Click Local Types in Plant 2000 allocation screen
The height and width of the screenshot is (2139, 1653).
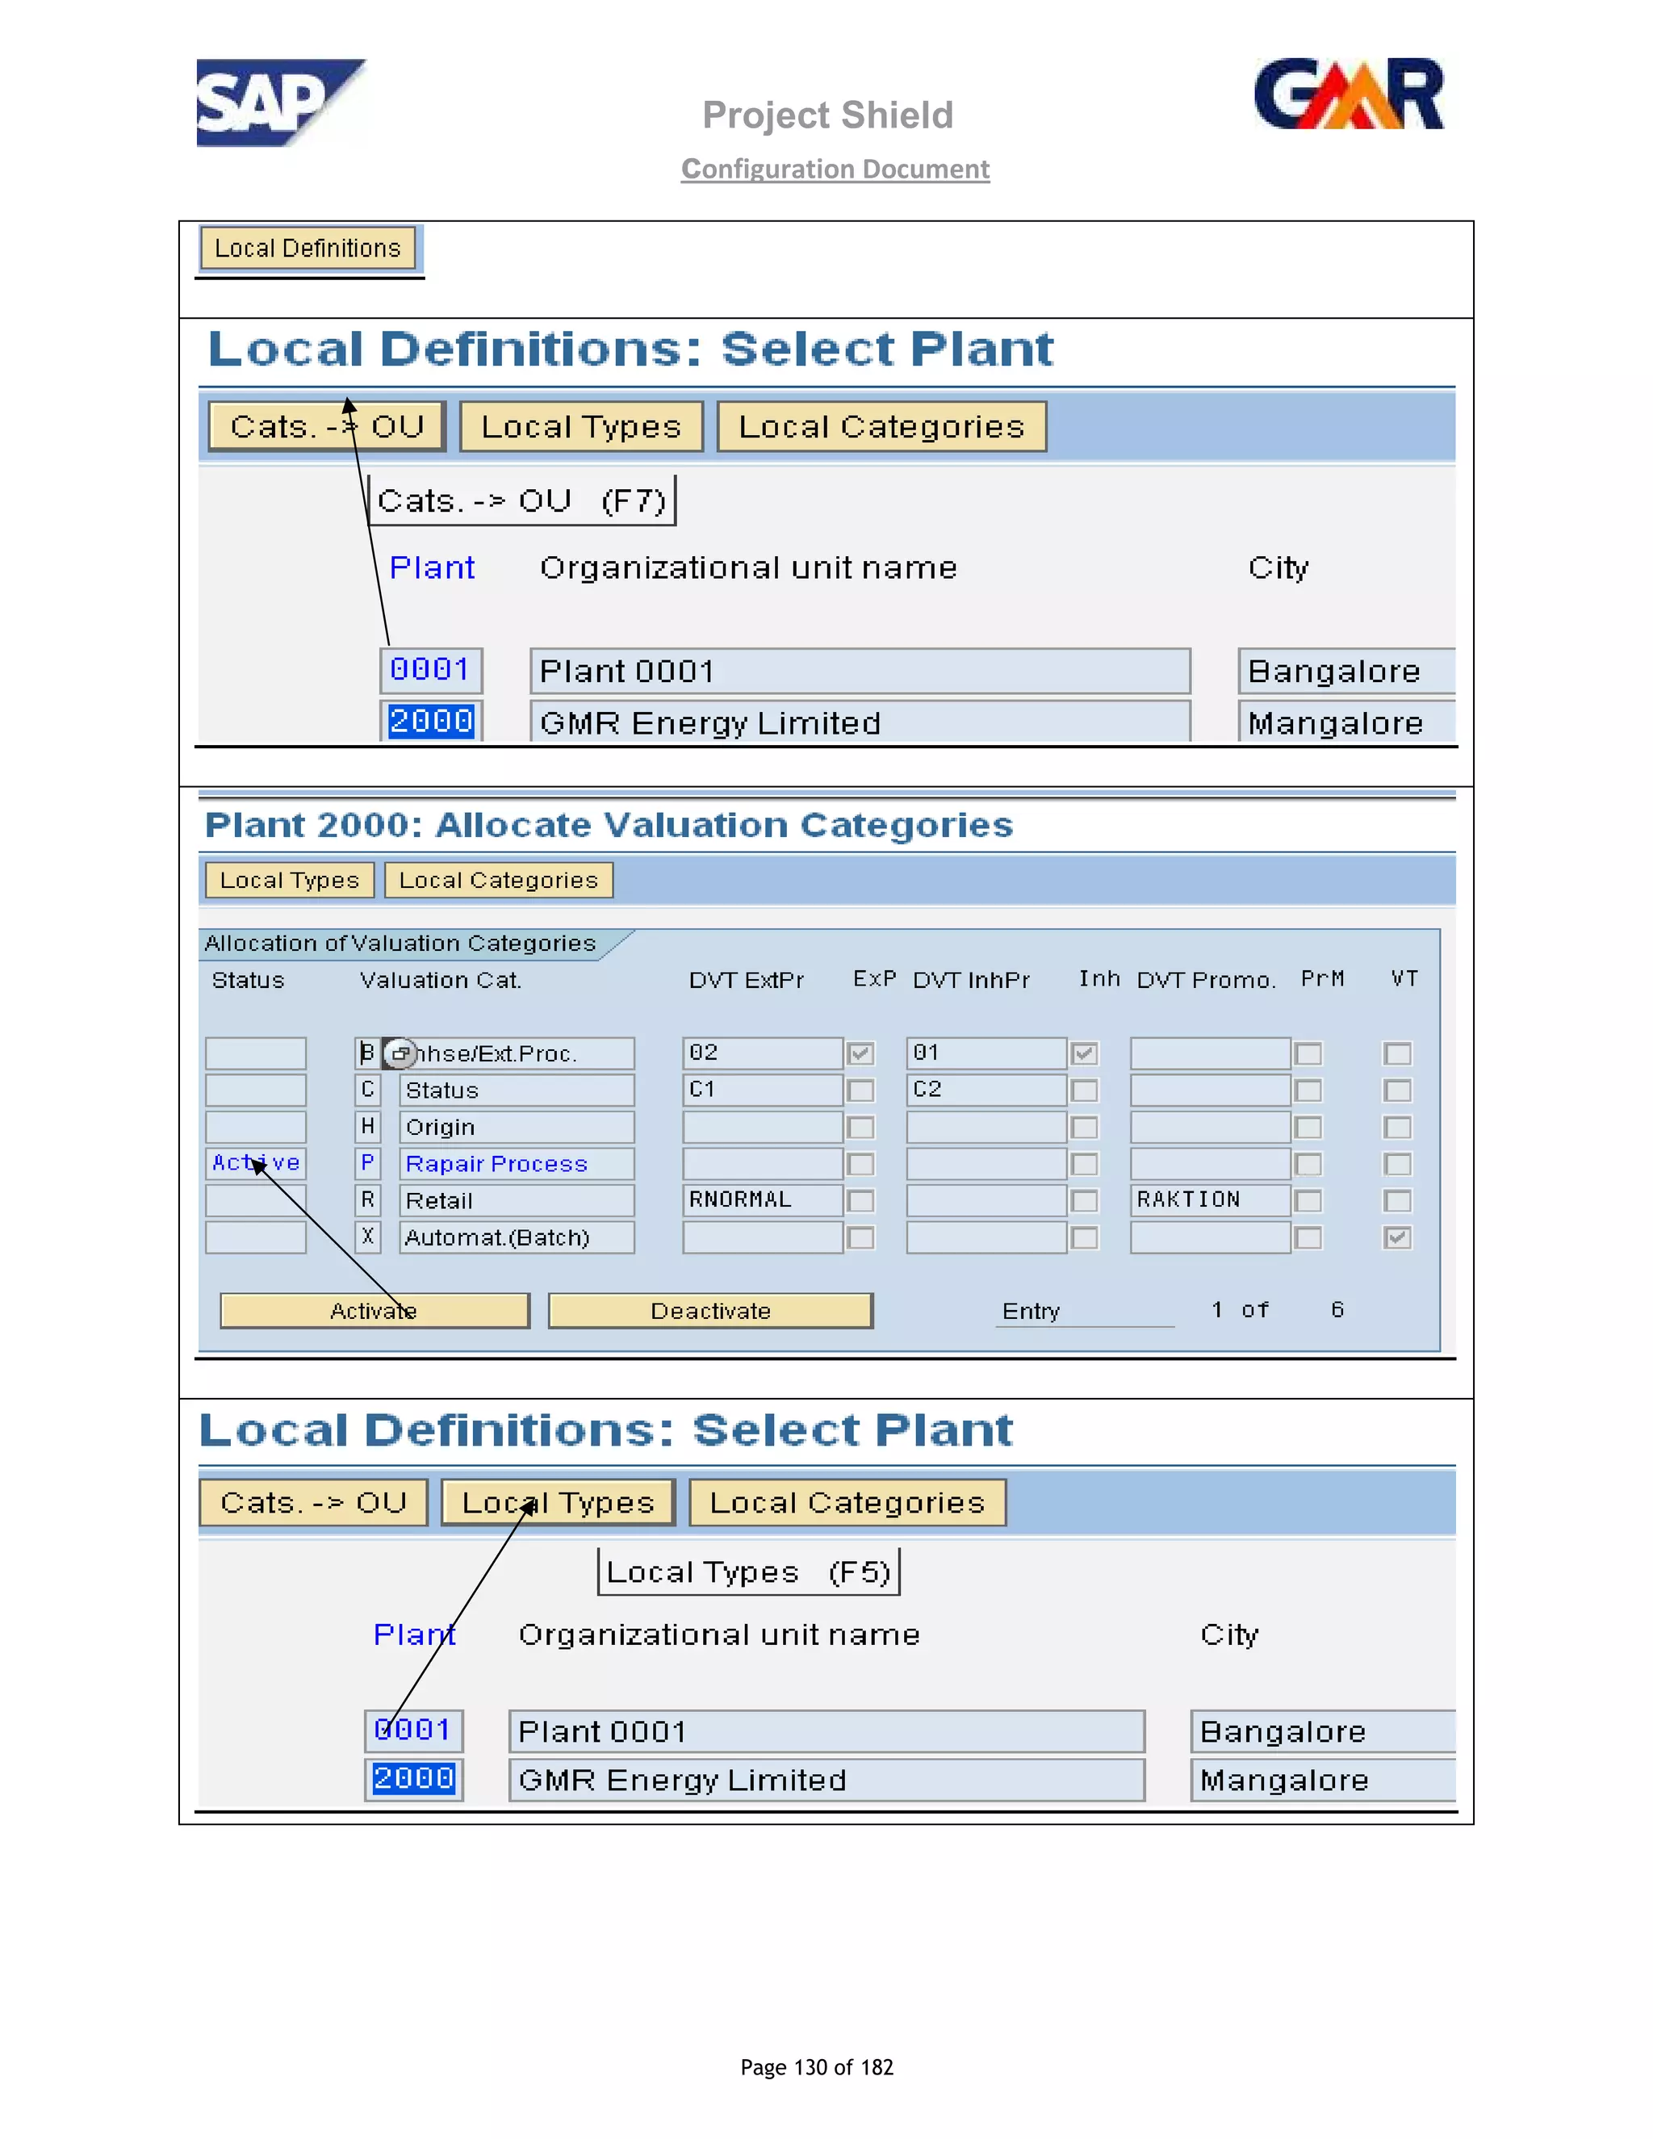pos(290,880)
